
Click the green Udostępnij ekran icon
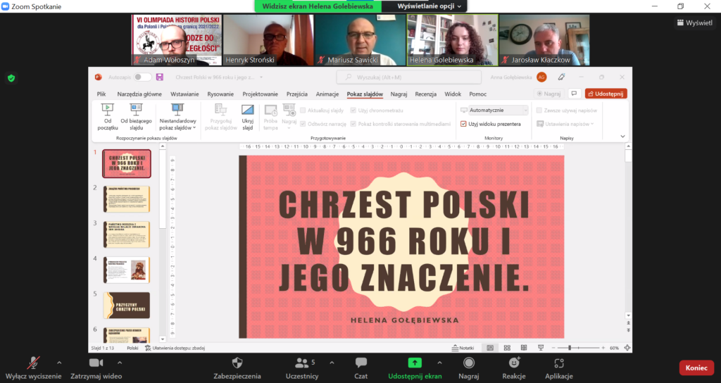click(415, 363)
